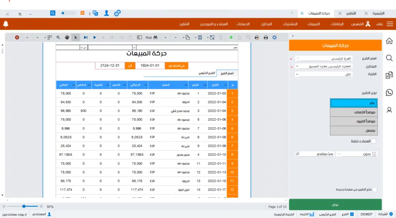
Task: Click the green عرض button
Action: pos(335,204)
